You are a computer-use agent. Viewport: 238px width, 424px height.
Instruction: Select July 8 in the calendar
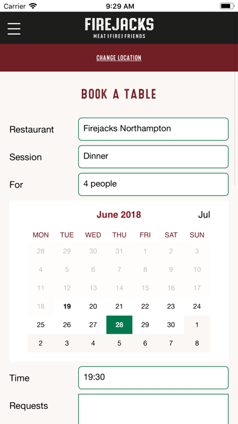[x=197, y=343]
